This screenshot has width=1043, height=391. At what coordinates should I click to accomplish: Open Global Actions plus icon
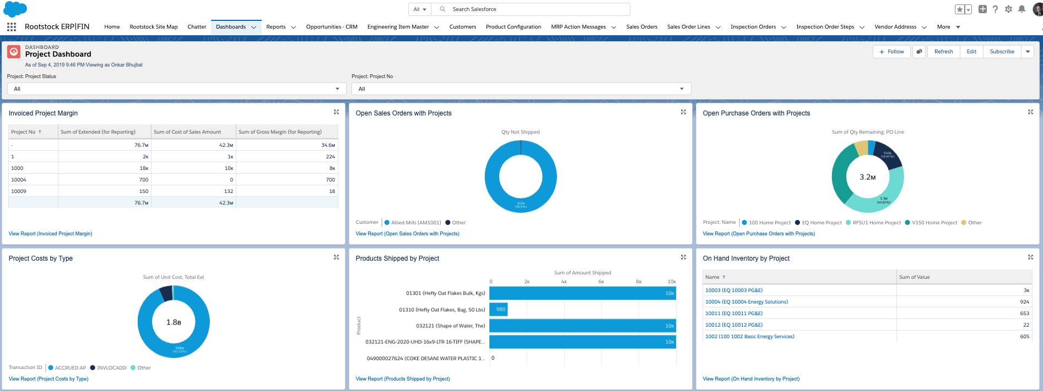point(982,9)
